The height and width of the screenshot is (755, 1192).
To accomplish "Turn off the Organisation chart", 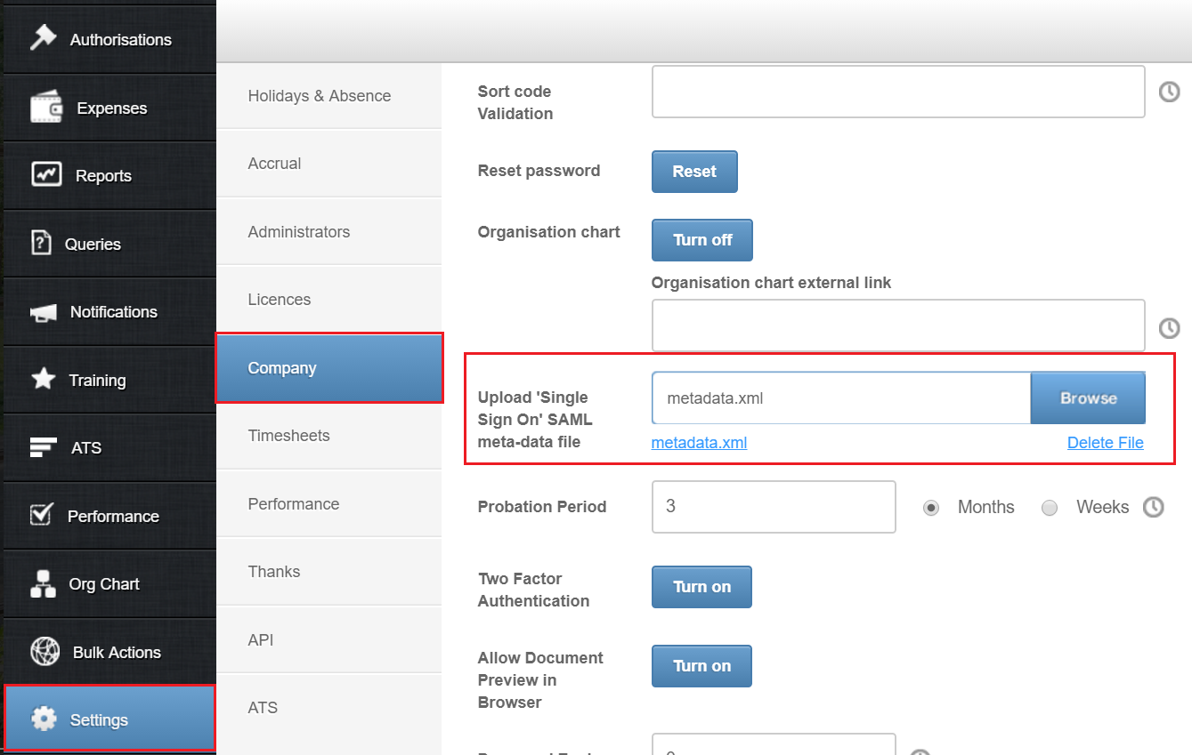I will coord(701,240).
